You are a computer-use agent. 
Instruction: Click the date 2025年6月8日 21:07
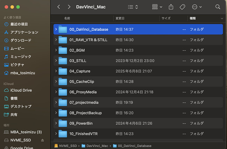[134, 71]
